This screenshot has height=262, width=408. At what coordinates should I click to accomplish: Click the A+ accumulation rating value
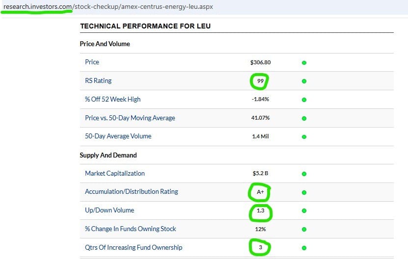[260, 192]
